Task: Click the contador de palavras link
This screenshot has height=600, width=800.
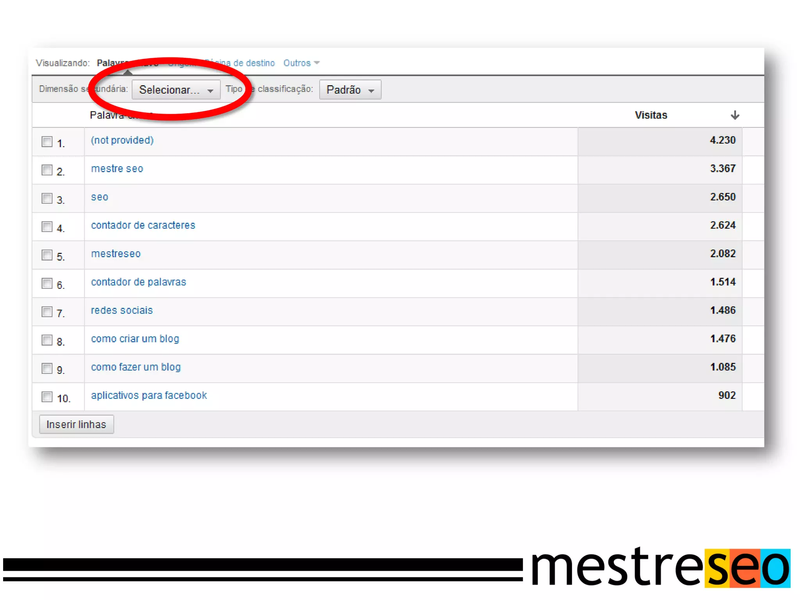Action: point(138,282)
